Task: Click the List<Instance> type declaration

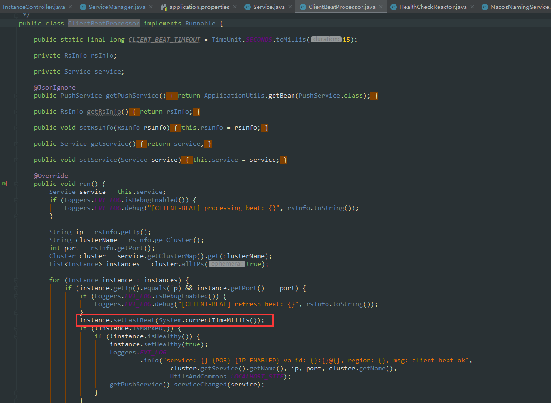Action: [x=75, y=264]
